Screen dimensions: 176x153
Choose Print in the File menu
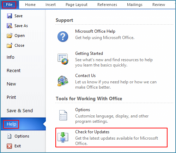click(x=11, y=97)
